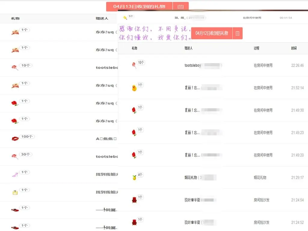Click sender A□焦焦 in the left list
Image resolution: width=308 pixels, height=231 pixels.
[x=106, y=139]
